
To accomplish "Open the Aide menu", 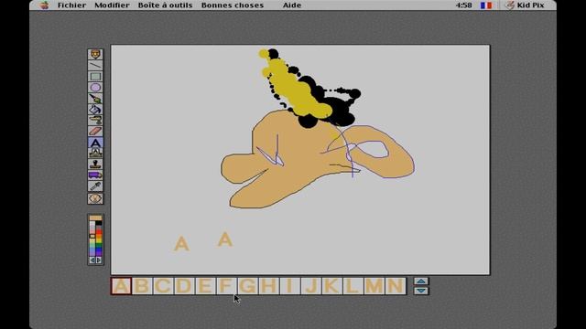I will (x=292, y=5).
